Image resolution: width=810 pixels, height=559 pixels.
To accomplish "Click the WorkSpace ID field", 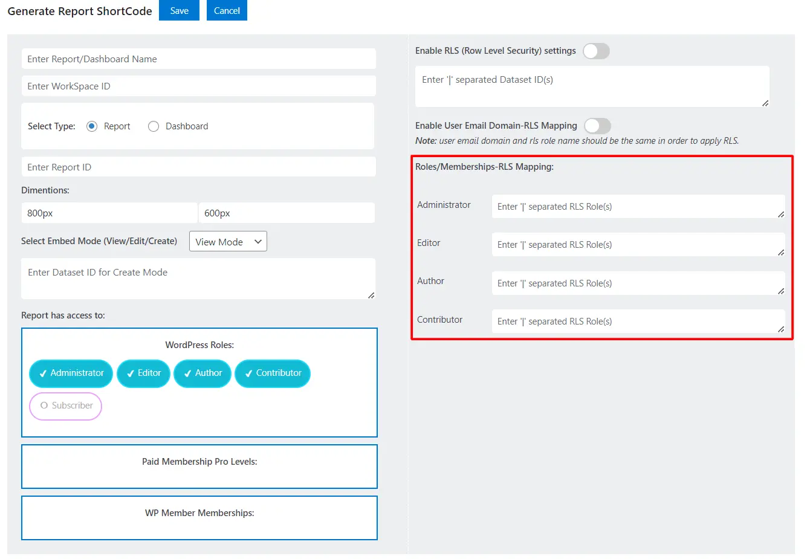I will (198, 86).
